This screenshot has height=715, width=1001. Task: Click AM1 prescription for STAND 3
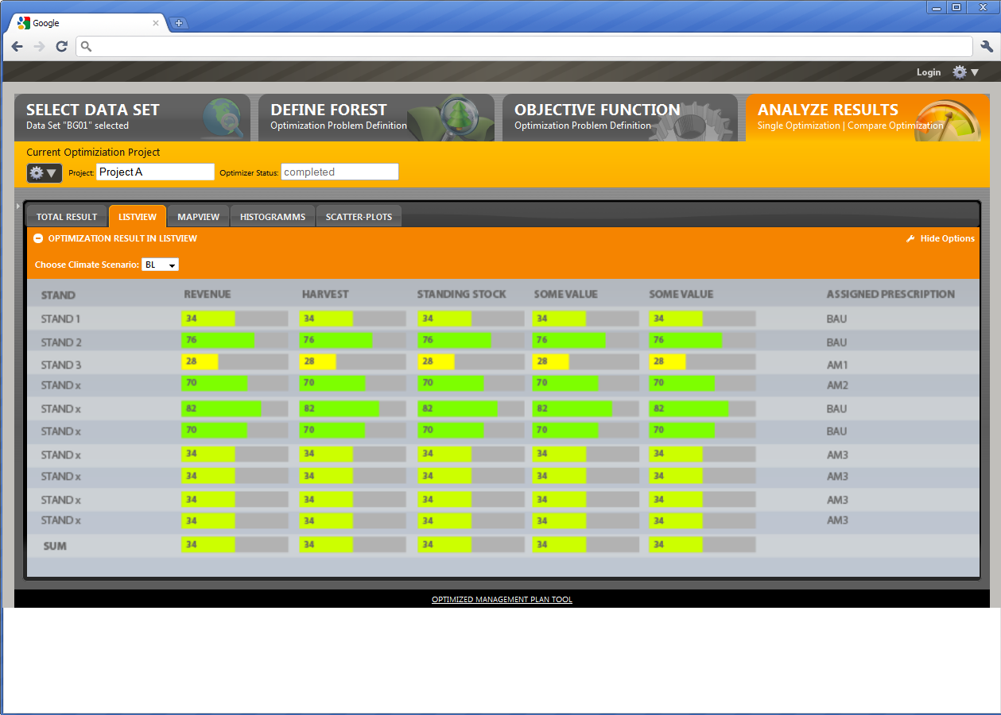coord(837,365)
